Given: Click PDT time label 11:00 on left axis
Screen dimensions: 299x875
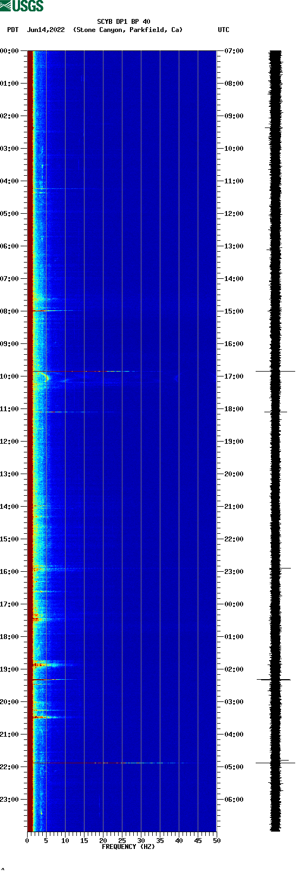Looking at the screenshot, I should coord(10,409).
